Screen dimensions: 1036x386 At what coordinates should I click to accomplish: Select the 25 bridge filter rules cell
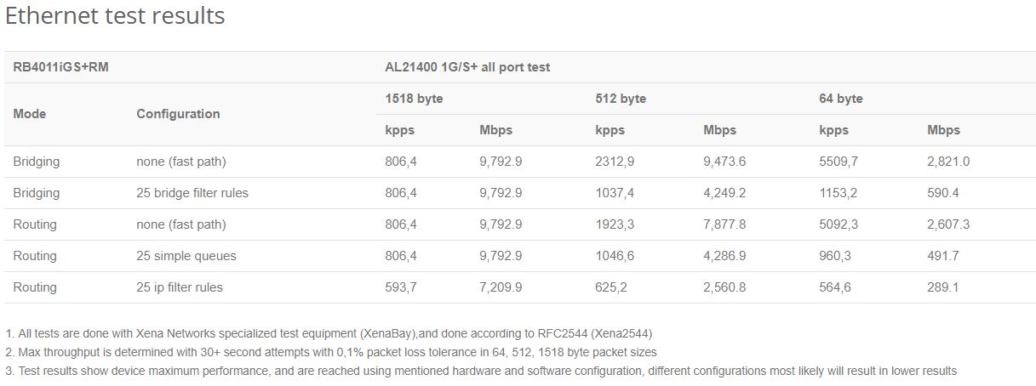tap(192, 193)
